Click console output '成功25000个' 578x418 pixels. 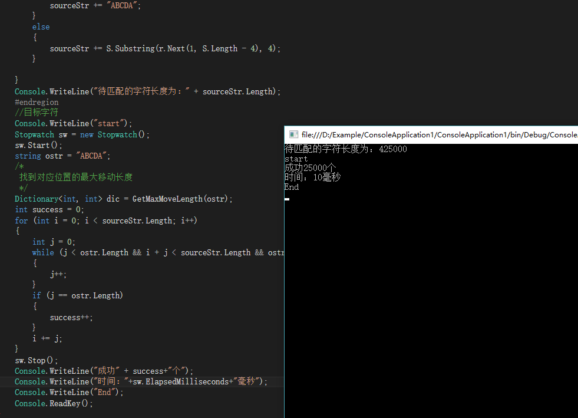310,168
